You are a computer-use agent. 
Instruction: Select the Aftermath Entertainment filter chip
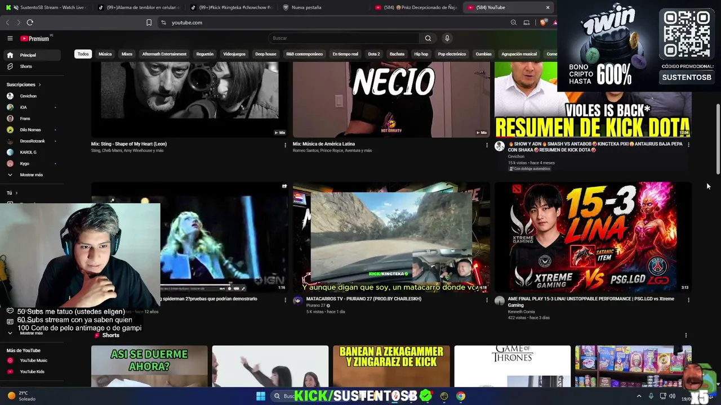[x=164, y=54]
